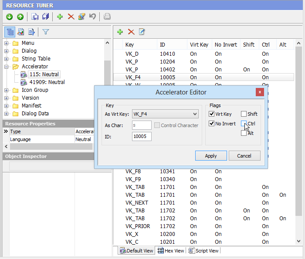Screen dimensions: 305x259
Task: Expand the Manifest tree node
Action: pyautogui.click(x=7, y=106)
